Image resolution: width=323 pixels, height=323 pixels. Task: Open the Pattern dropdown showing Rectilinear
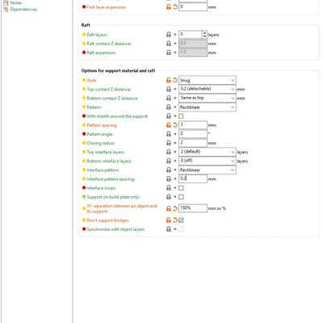[x=208, y=107]
